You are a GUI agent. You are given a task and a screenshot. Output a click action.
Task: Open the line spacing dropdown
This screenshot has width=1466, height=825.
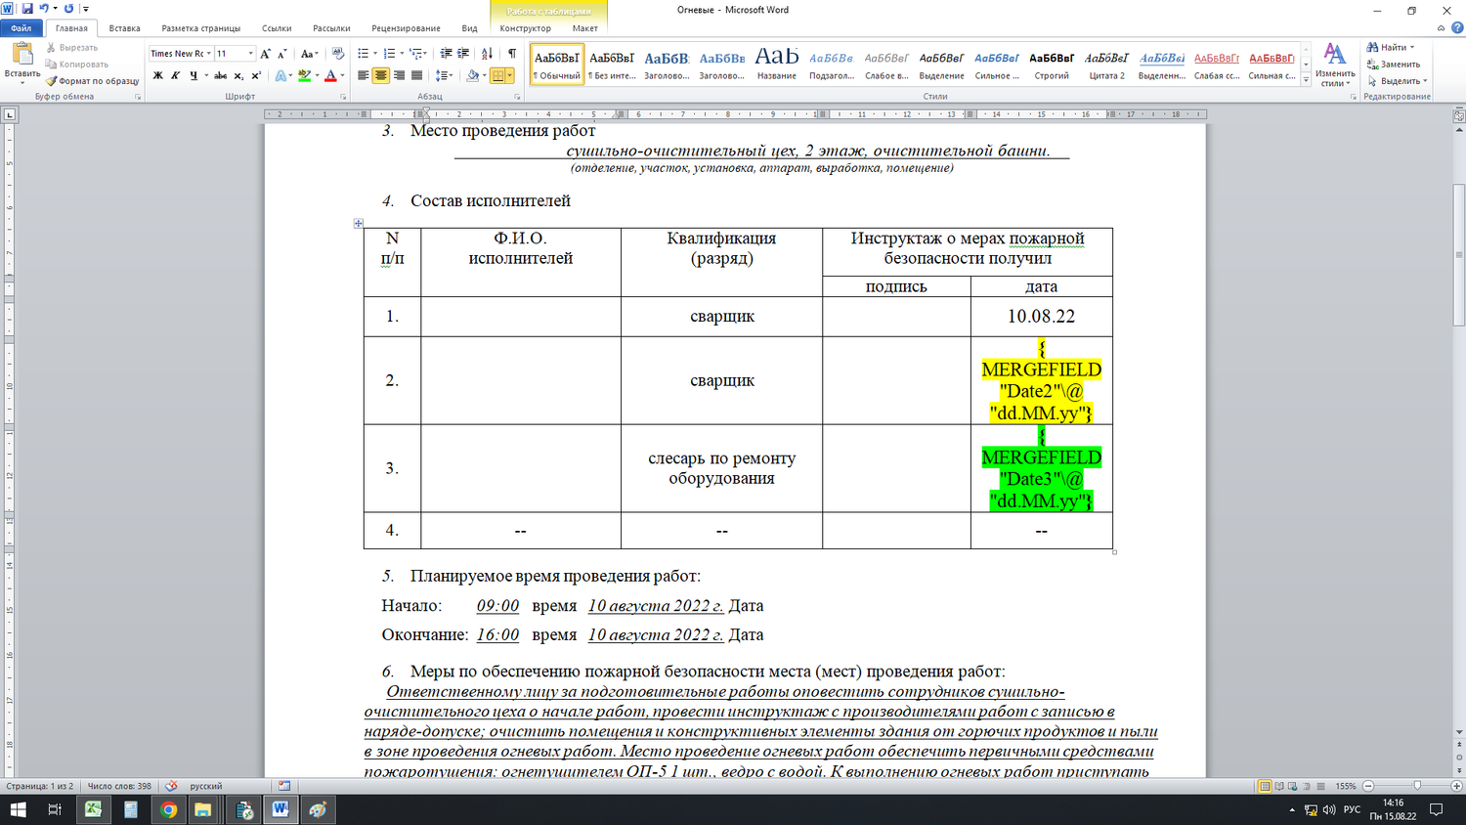click(445, 75)
